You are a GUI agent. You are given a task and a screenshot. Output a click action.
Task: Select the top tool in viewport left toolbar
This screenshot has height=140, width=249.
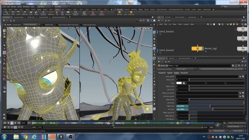point(4,30)
